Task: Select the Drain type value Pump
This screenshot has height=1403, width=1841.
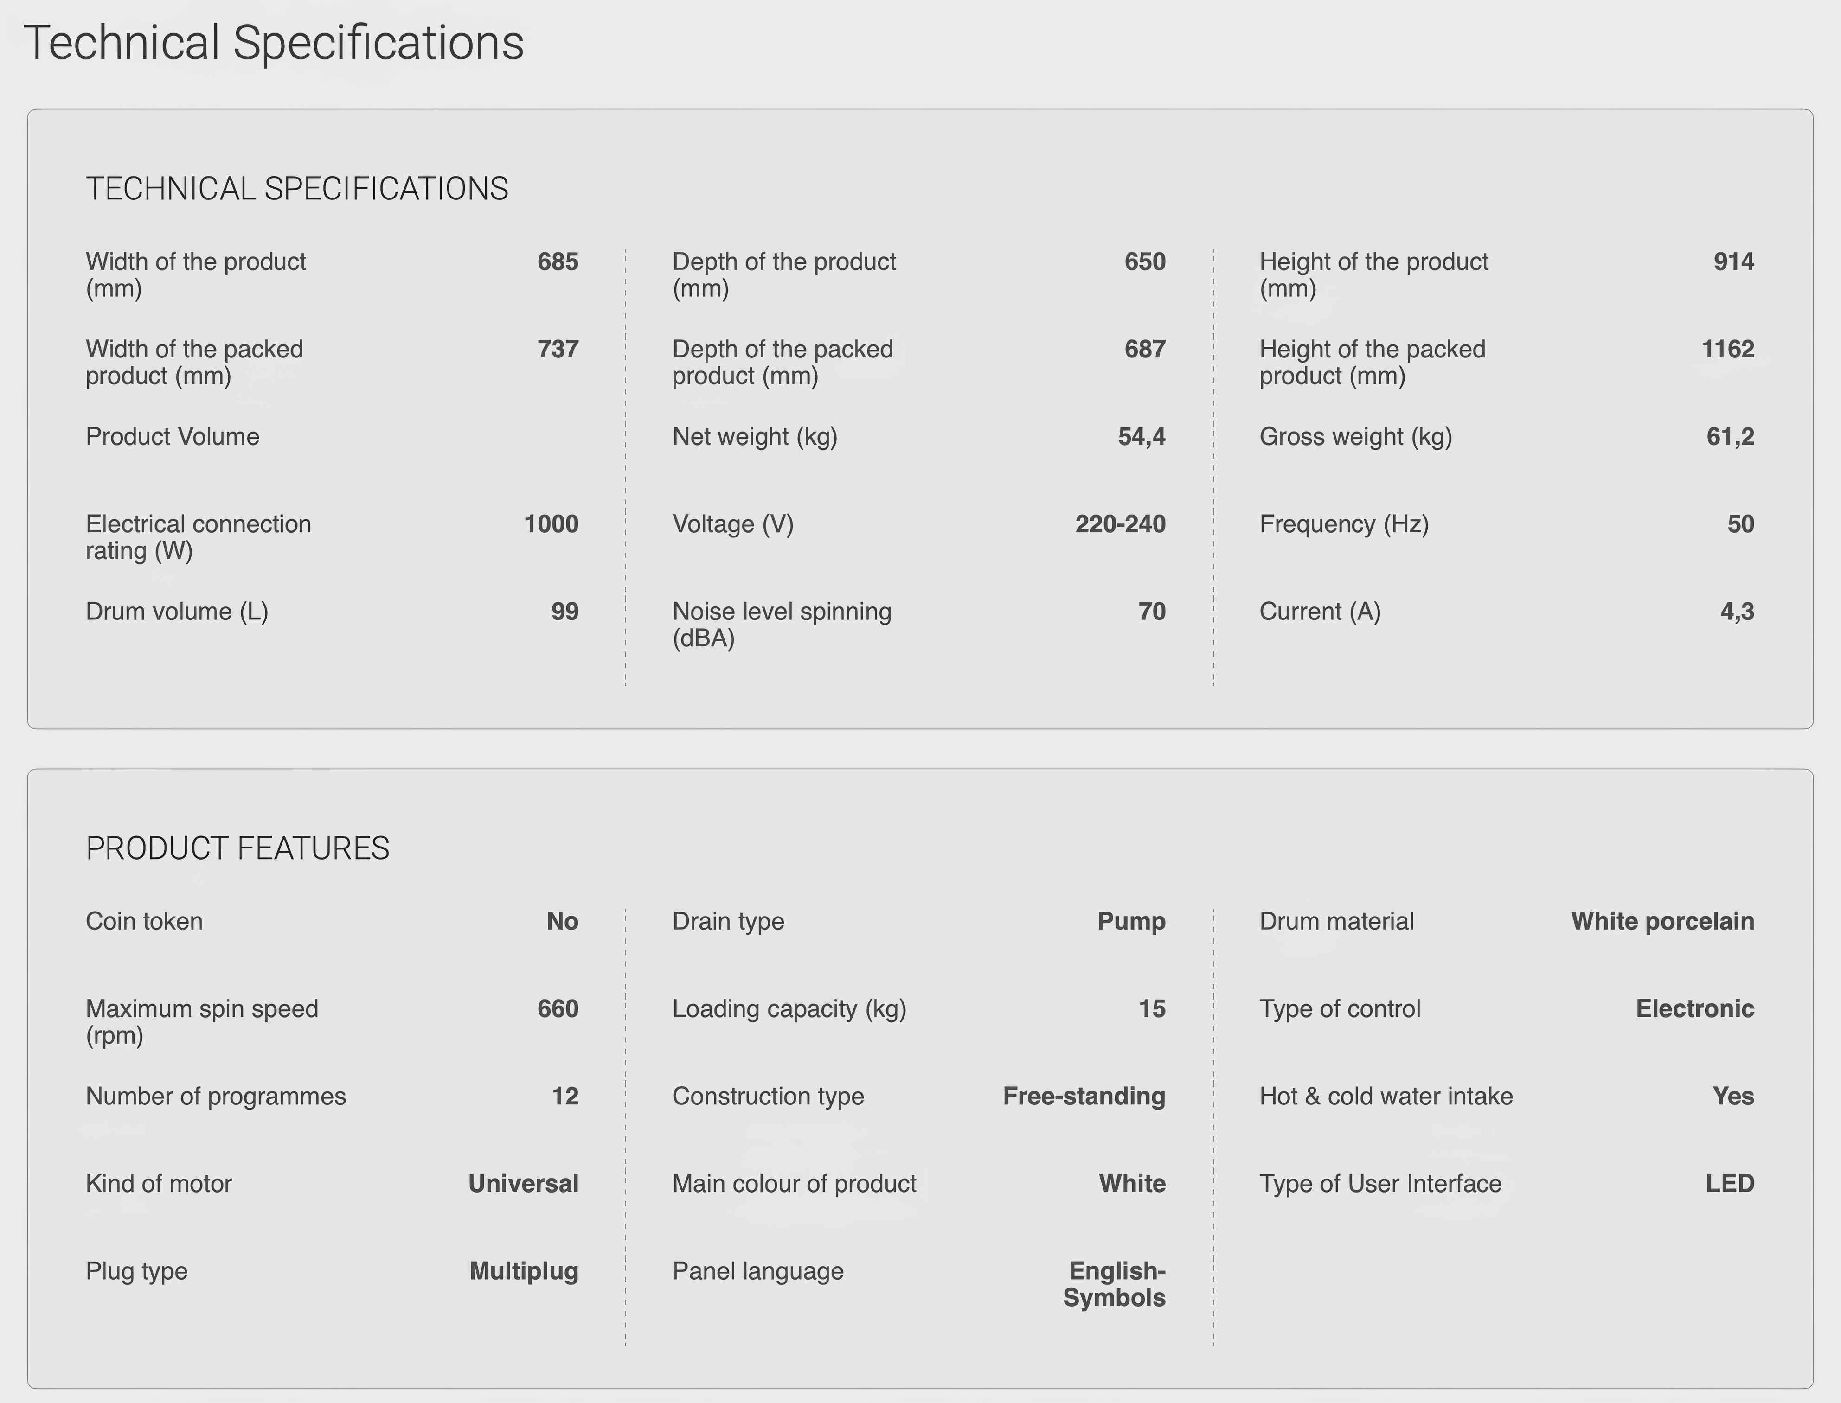Action: pos(1132,921)
